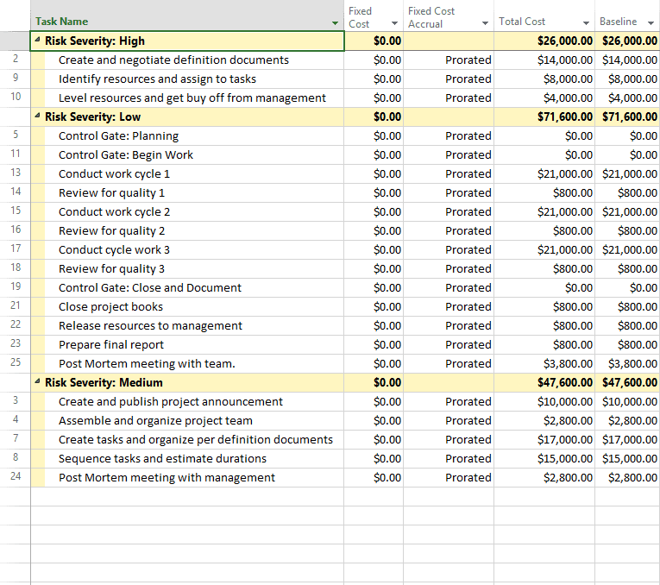The image size is (660, 585).
Task: Collapse the Risk Severity: High group
Action: click(x=37, y=40)
